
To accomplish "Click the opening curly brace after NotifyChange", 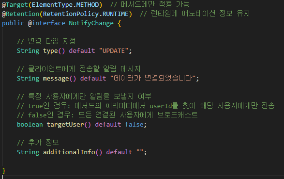I will point(119,23).
